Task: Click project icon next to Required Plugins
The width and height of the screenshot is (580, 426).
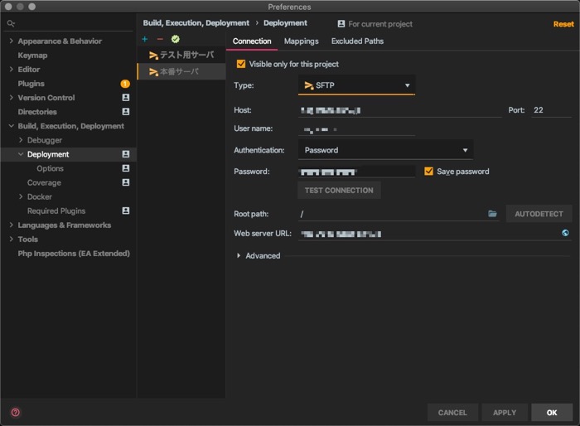Action: (x=126, y=211)
